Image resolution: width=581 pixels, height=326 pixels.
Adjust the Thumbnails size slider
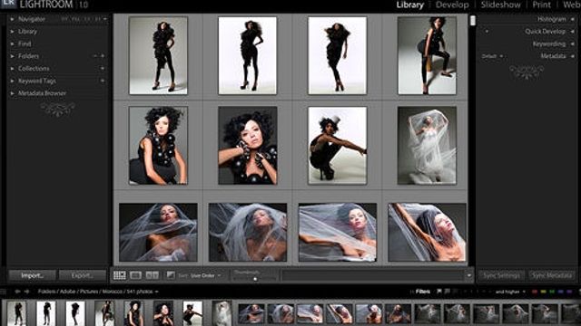coord(255,279)
